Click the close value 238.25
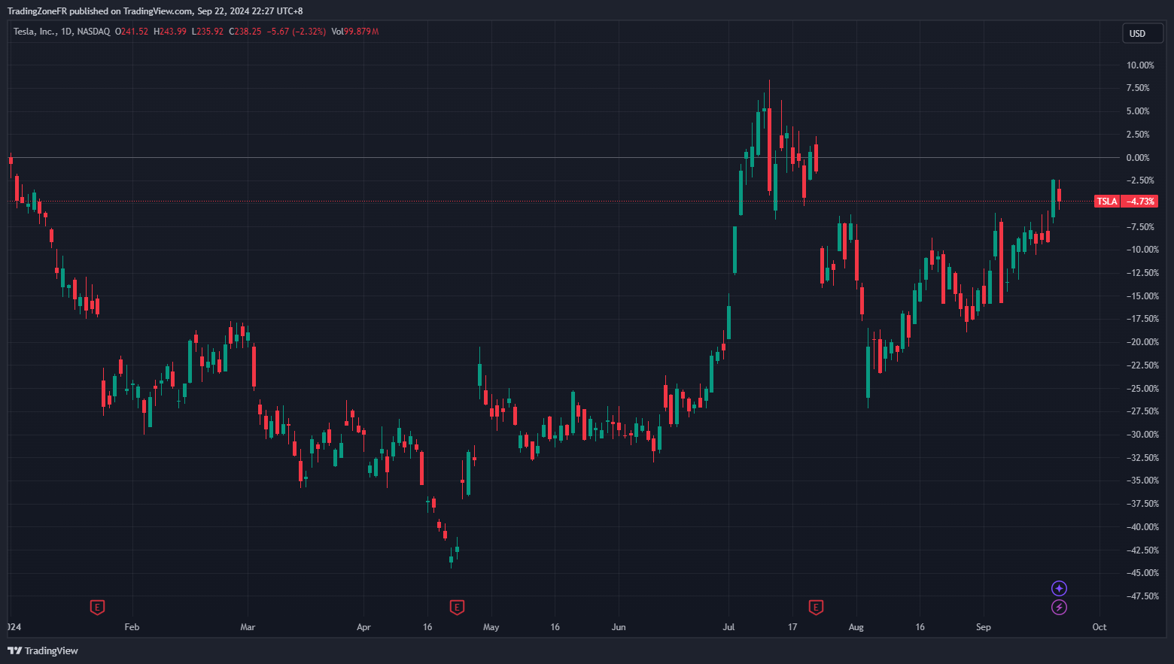This screenshot has height=664, width=1174. click(x=248, y=32)
